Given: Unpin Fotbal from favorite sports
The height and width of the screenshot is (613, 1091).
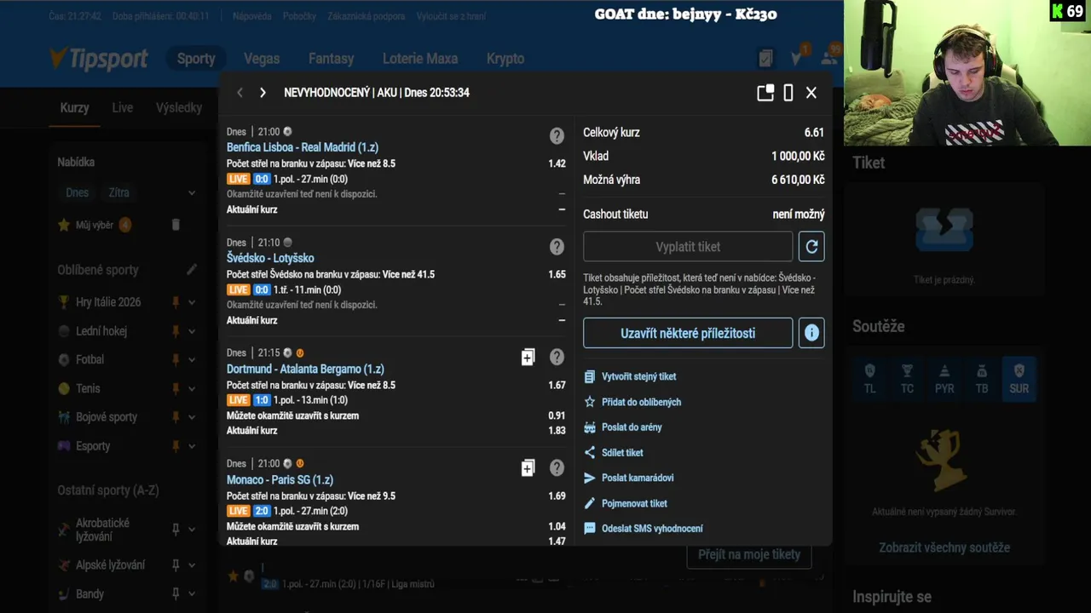Looking at the screenshot, I should click(176, 359).
